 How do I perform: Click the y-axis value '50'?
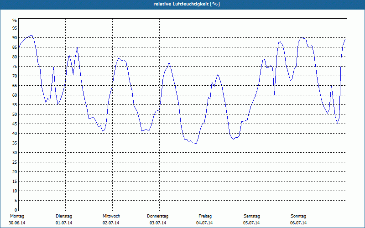point(15,114)
